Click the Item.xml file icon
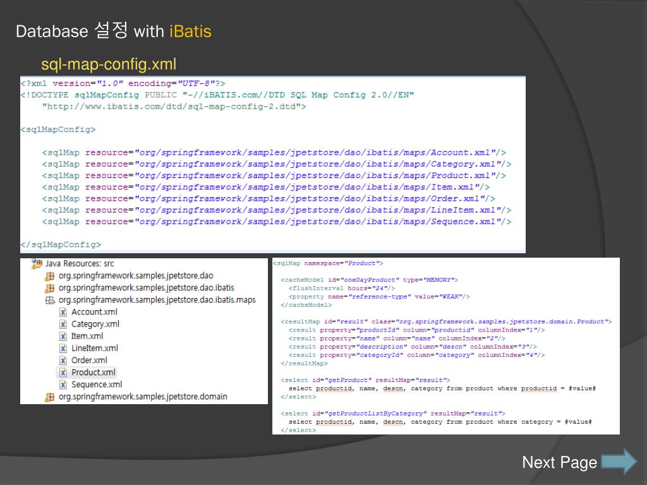 coord(63,336)
